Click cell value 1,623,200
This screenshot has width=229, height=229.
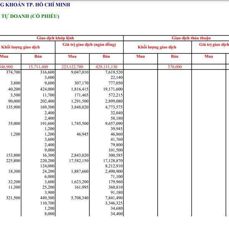(x=80, y=182)
